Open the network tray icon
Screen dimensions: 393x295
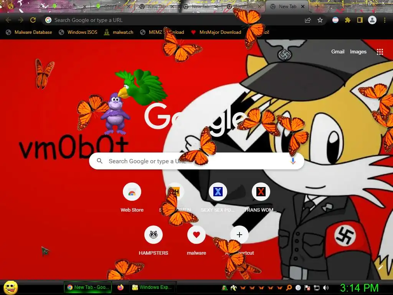point(317,288)
